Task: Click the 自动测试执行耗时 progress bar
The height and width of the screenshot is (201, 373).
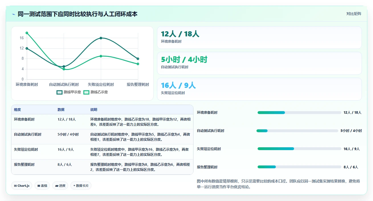Action: pyautogui.click(x=297, y=131)
